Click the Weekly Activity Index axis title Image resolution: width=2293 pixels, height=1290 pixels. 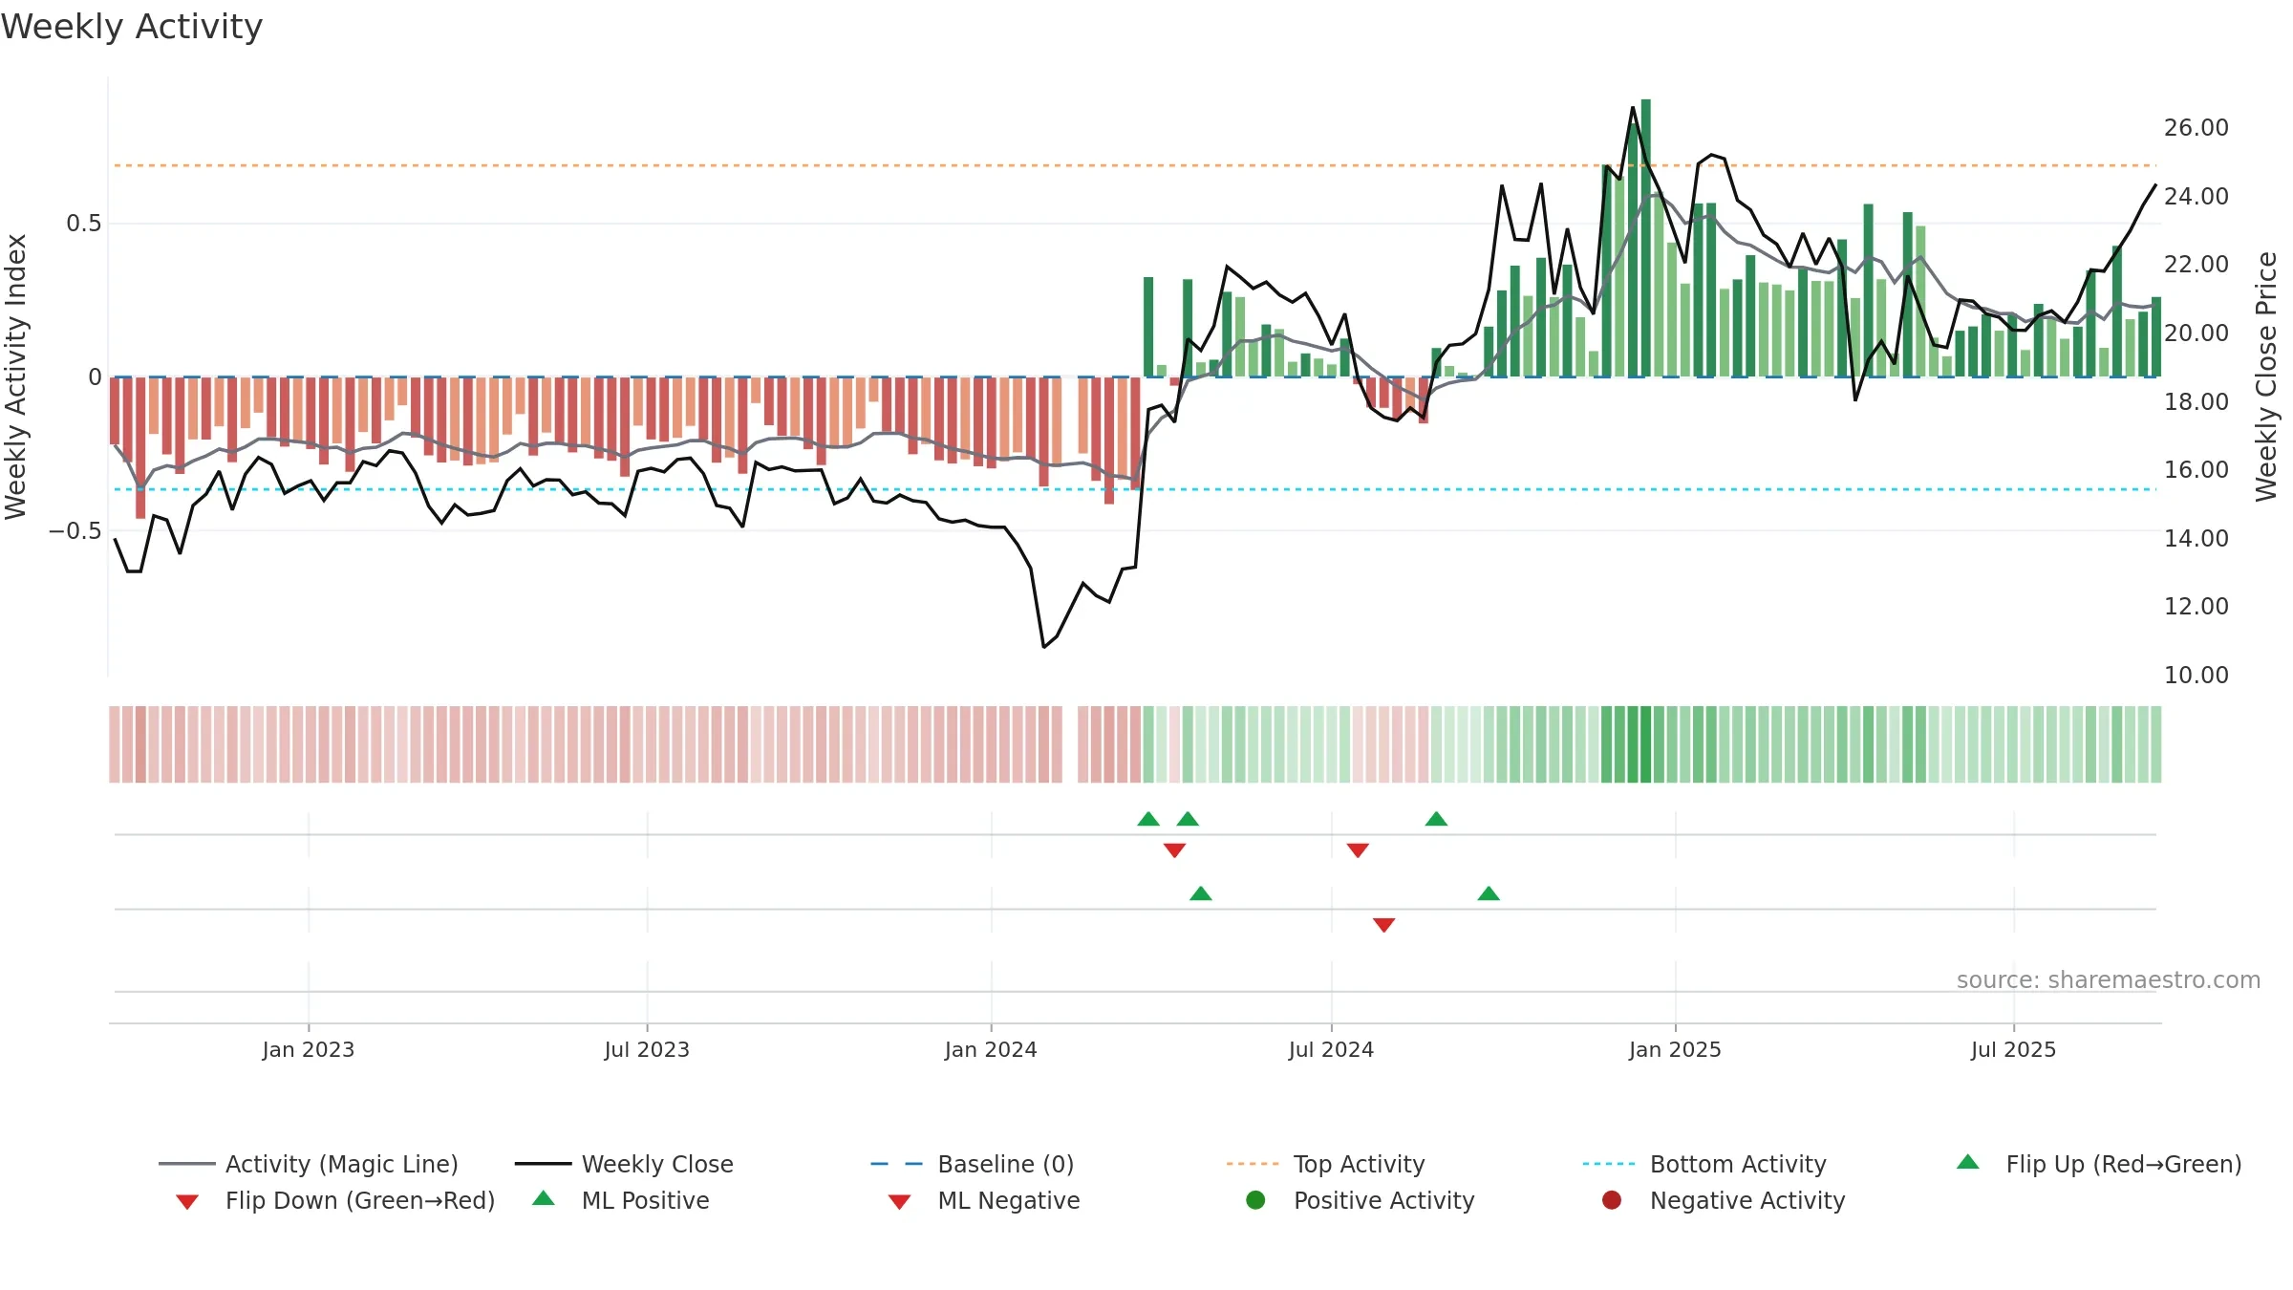pos(16,377)
